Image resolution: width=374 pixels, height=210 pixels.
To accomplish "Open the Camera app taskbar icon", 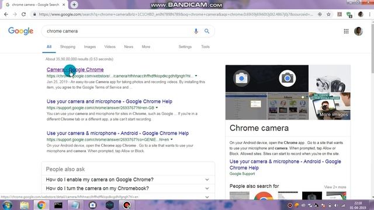I will [92, 205].
